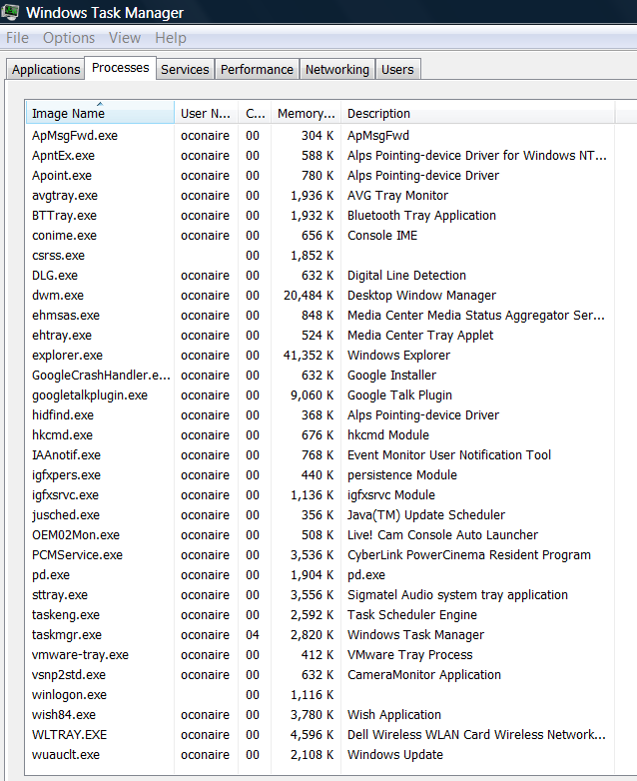Select the ApMsgFwd.exe process row
Screen dimensions: 637x781
tap(319, 136)
